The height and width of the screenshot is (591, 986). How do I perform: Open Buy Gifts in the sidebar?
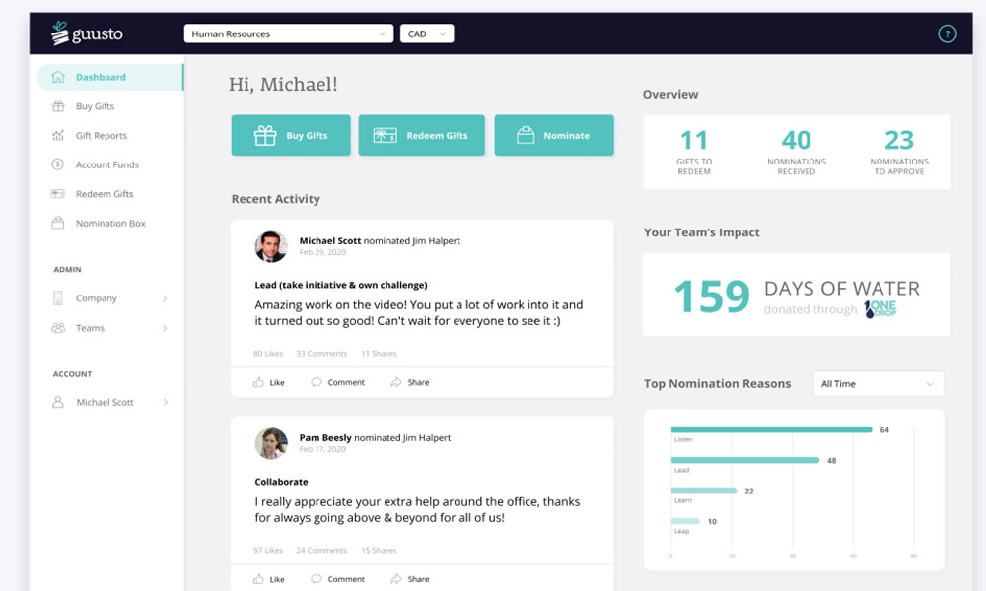point(95,106)
